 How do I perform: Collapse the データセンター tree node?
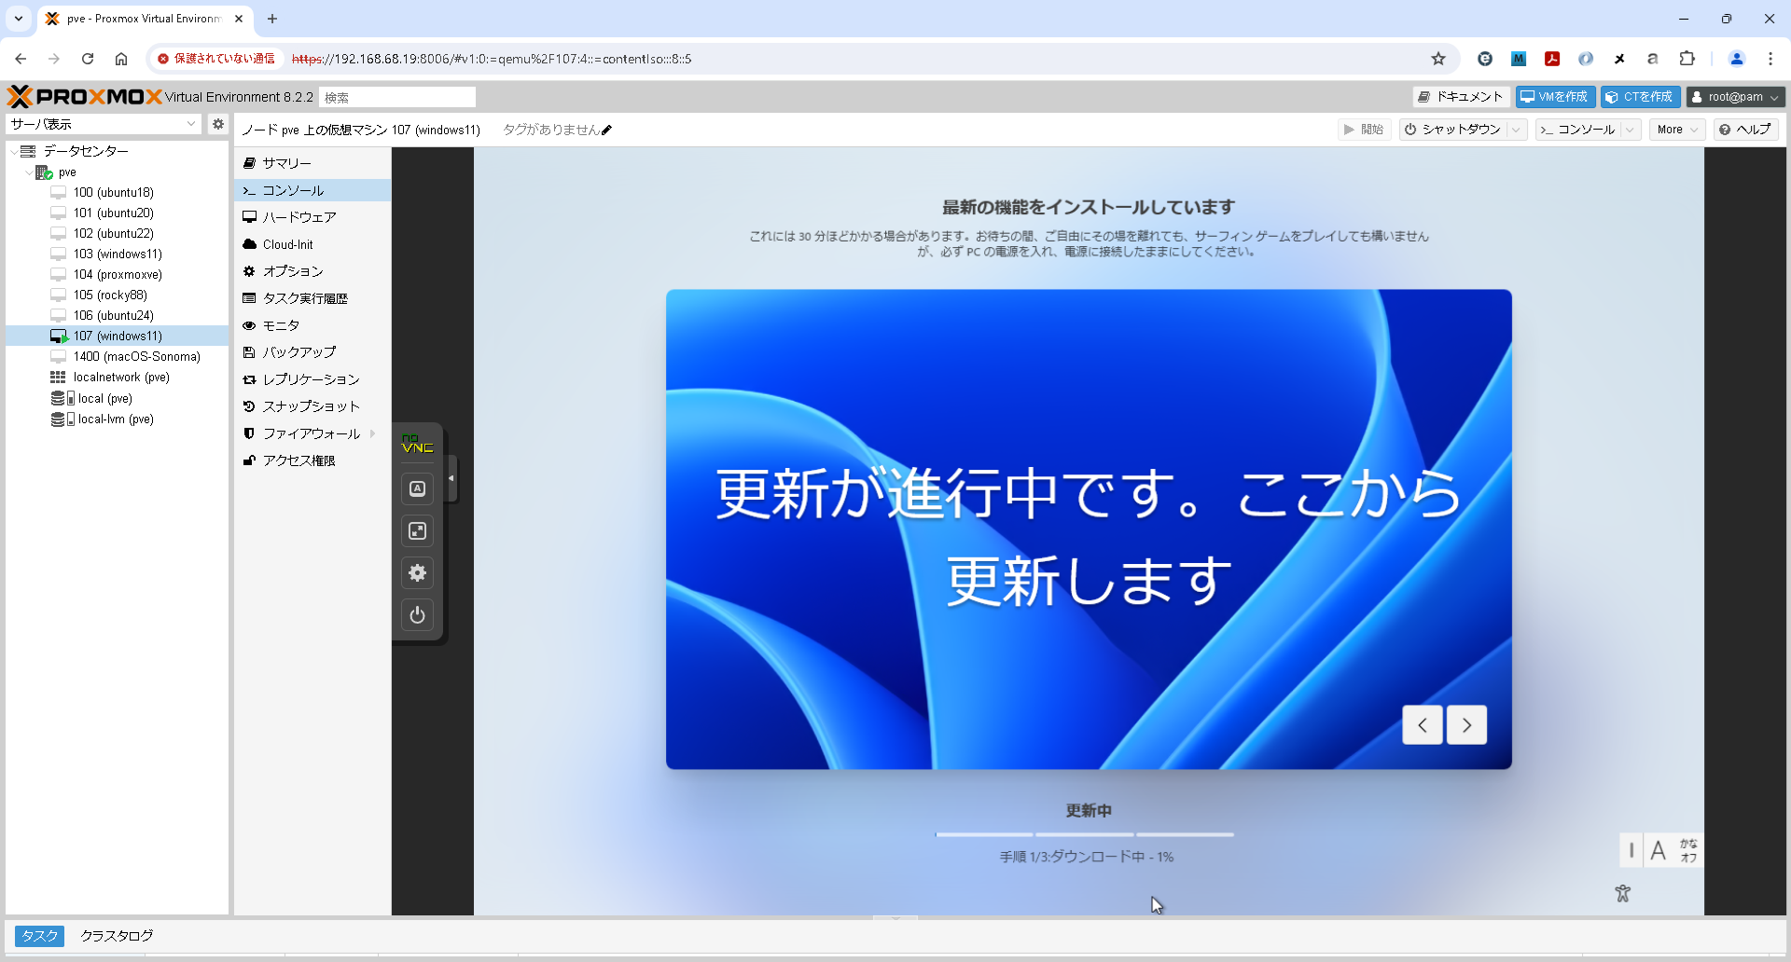point(14,151)
